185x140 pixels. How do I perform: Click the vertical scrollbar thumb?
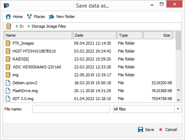tap(178, 41)
